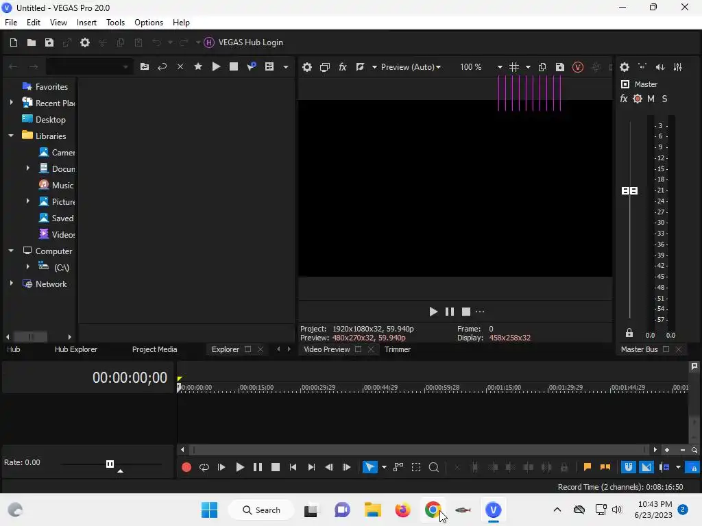
Task: Open Video Preview project properties gear
Action: pyautogui.click(x=306, y=67)
